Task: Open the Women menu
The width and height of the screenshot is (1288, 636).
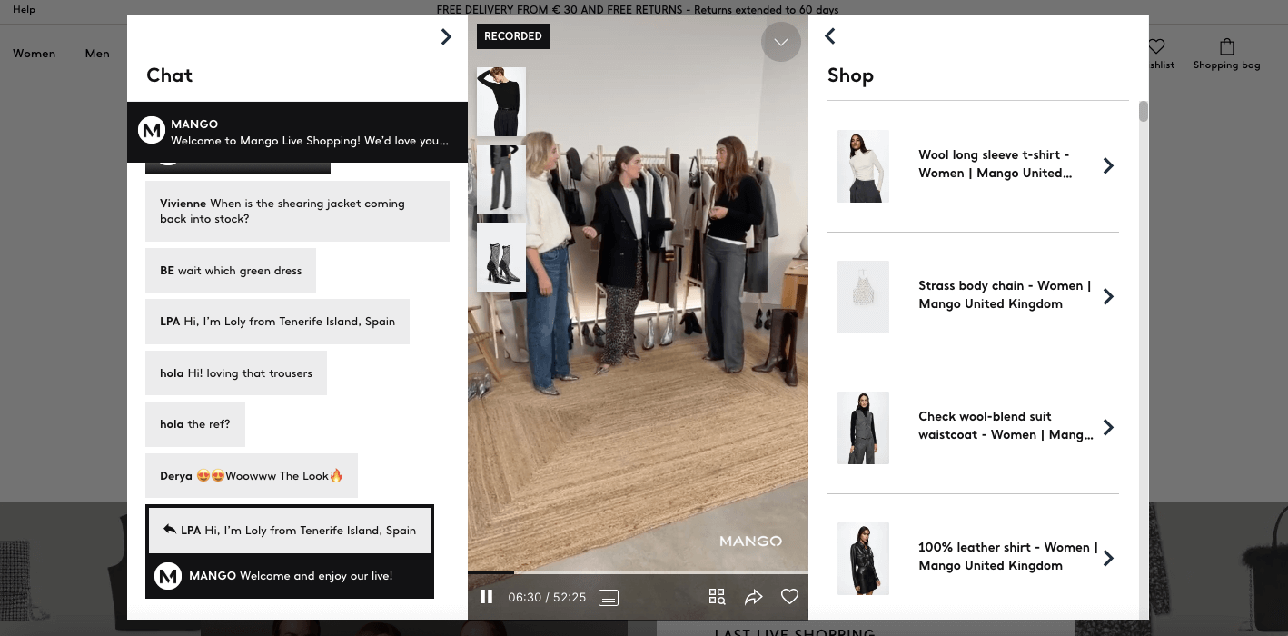Action: click(35, 54)
